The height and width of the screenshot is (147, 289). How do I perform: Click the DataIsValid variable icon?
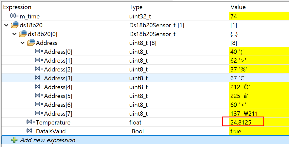31,131
